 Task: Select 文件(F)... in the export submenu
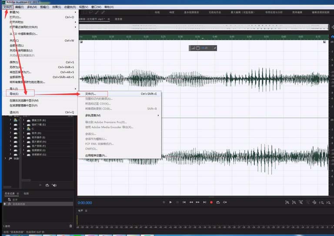[90, 93]
